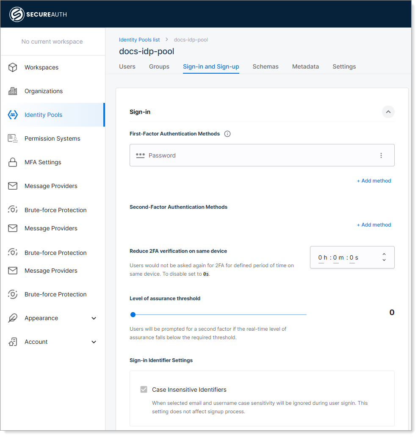Click the Appearance brush icon

coord(13,318)
